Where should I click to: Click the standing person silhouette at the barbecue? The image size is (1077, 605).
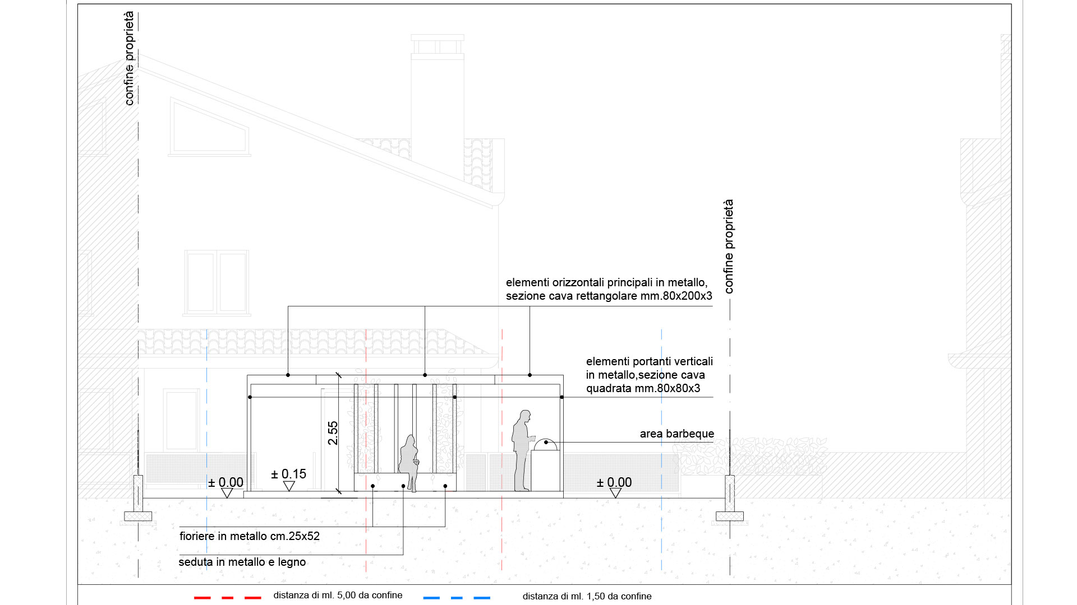523,451
